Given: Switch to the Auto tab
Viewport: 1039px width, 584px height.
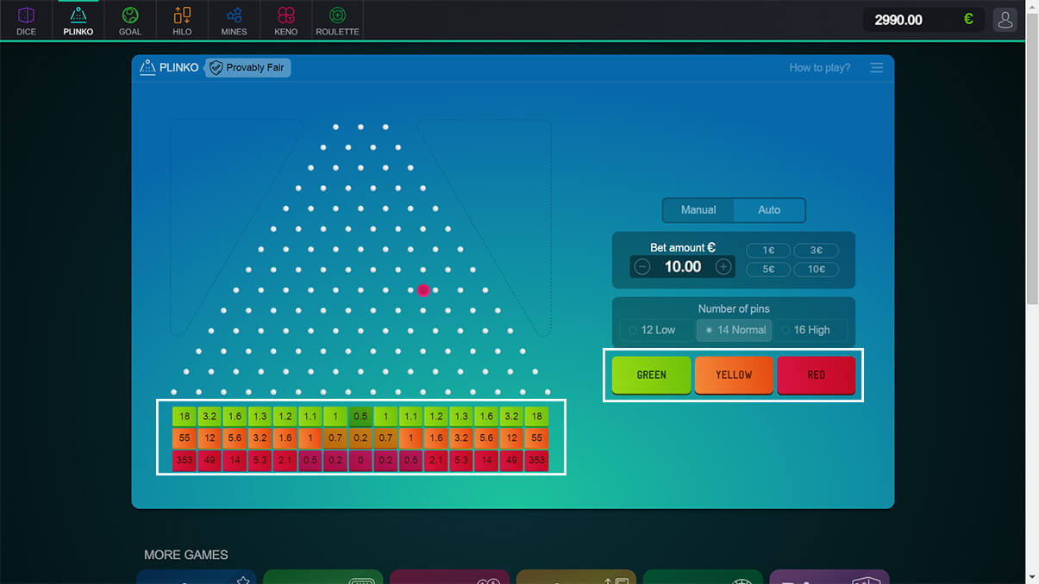Looking at the screenshot, I should pos(769,210).
